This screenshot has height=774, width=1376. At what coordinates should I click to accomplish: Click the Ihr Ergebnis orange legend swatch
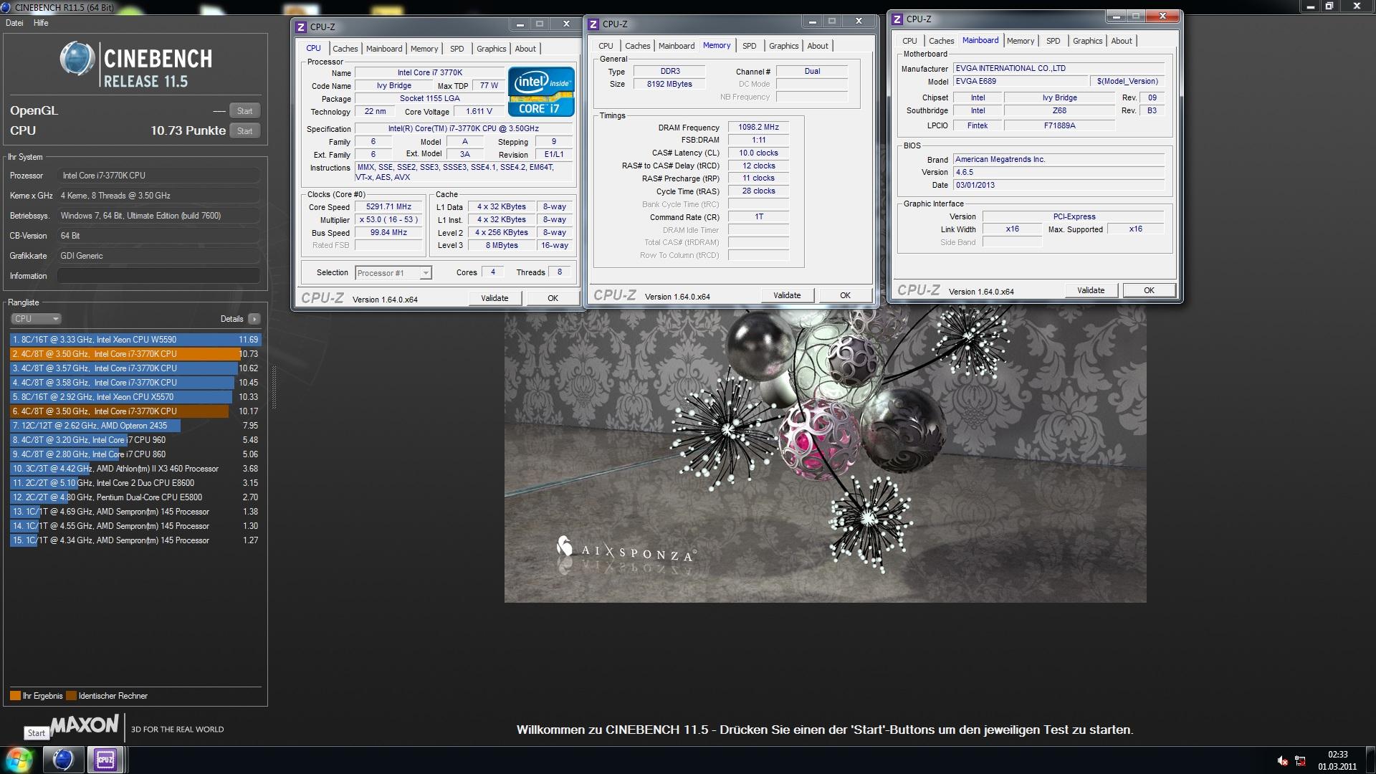tap(15, 696)
